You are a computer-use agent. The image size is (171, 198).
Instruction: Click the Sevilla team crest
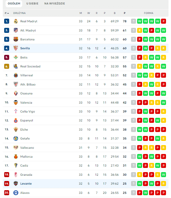click(x=16, y=48)
